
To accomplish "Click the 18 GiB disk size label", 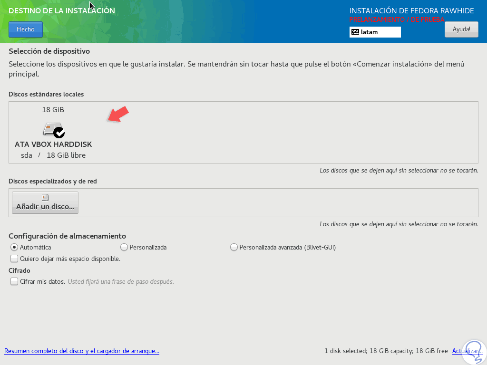I will (53, 110).
